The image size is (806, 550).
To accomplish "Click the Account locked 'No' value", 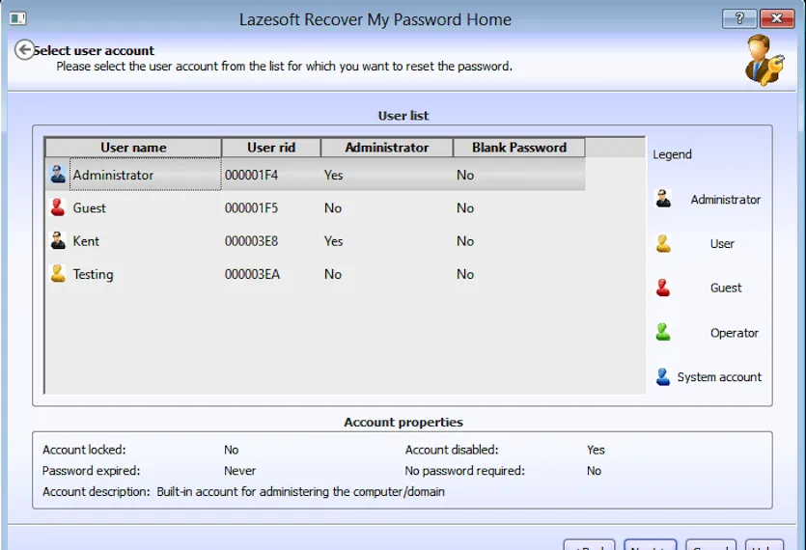I will tap(232, 450).
